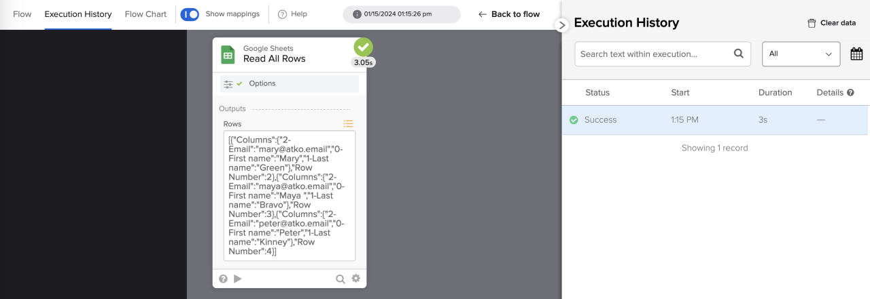Toggle the Show mappings switch
Image resolution: width=870 pixels, height=299 pixels.
point(190,14)
